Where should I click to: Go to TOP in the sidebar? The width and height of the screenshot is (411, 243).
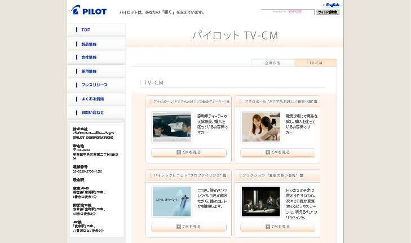pyautogui.click(x=96, y=30)
